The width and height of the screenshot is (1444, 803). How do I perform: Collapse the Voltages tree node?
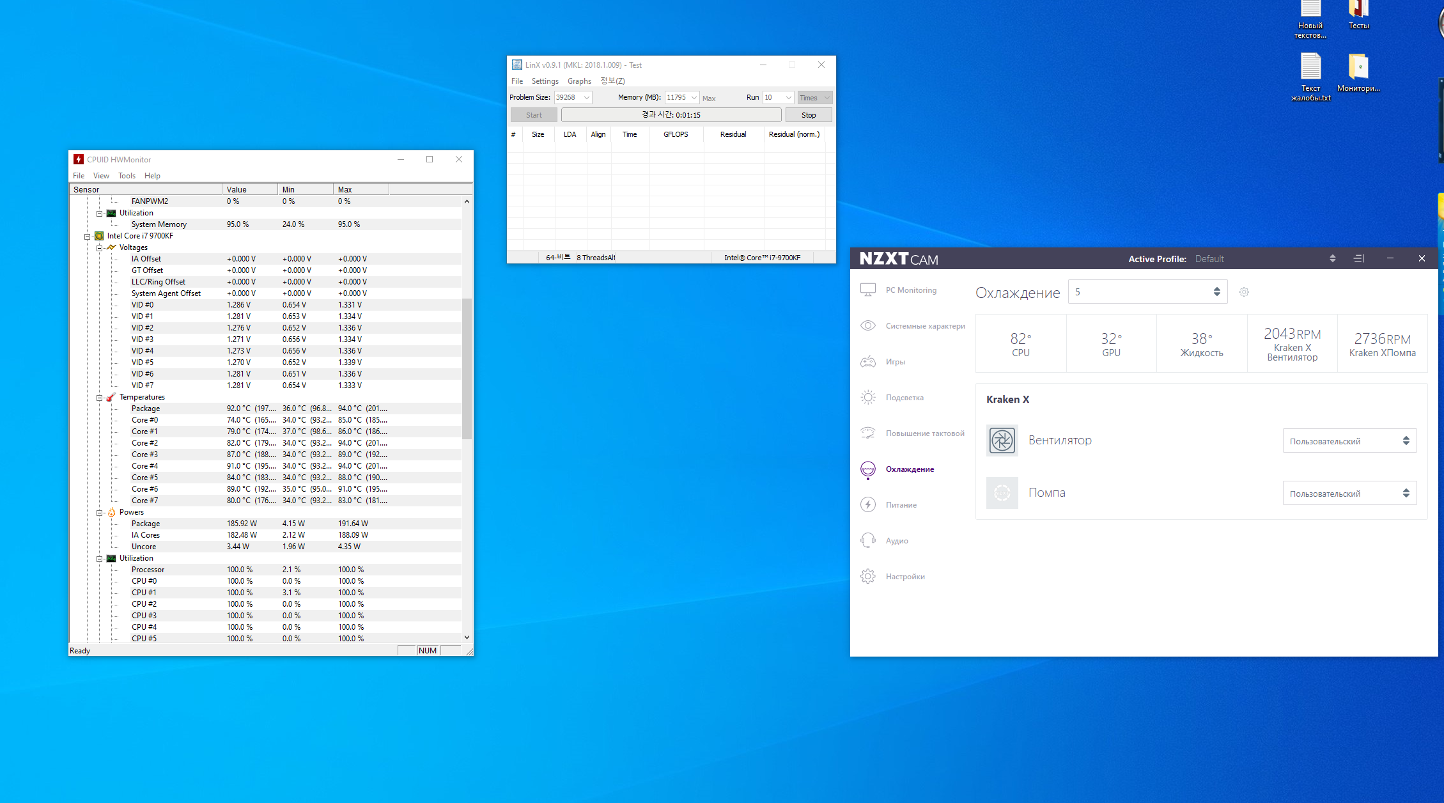click(100, 248)
